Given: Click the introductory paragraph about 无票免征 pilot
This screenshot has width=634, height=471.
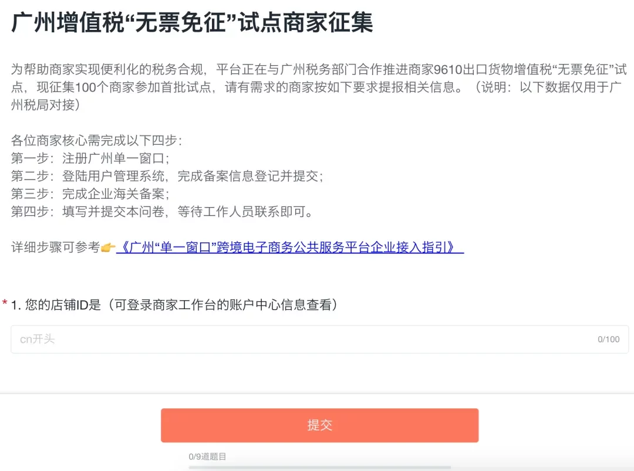Looking at the screenshot, I should (x=317, y=85).
